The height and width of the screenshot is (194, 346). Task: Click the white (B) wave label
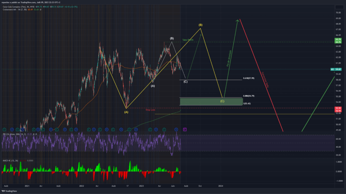[x=172, y=38]
